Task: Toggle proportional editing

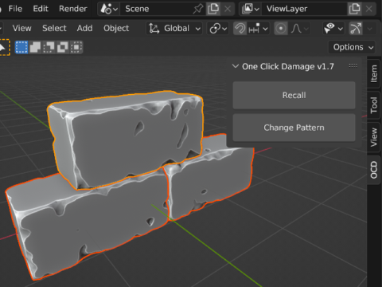Action: (281, 28)
